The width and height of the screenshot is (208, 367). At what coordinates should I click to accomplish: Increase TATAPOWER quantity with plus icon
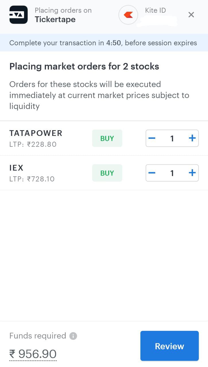coord(192,138)
